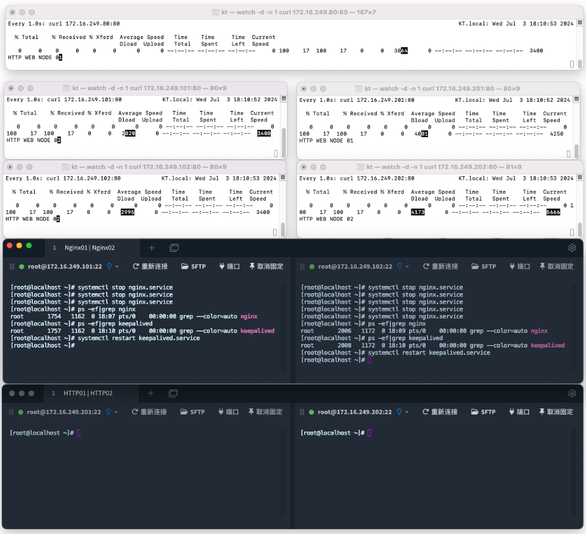Viewport: 586px width, 534px height.
Task: Open 端口 port settings for 172.16.249.201
Action: (228, 412)
